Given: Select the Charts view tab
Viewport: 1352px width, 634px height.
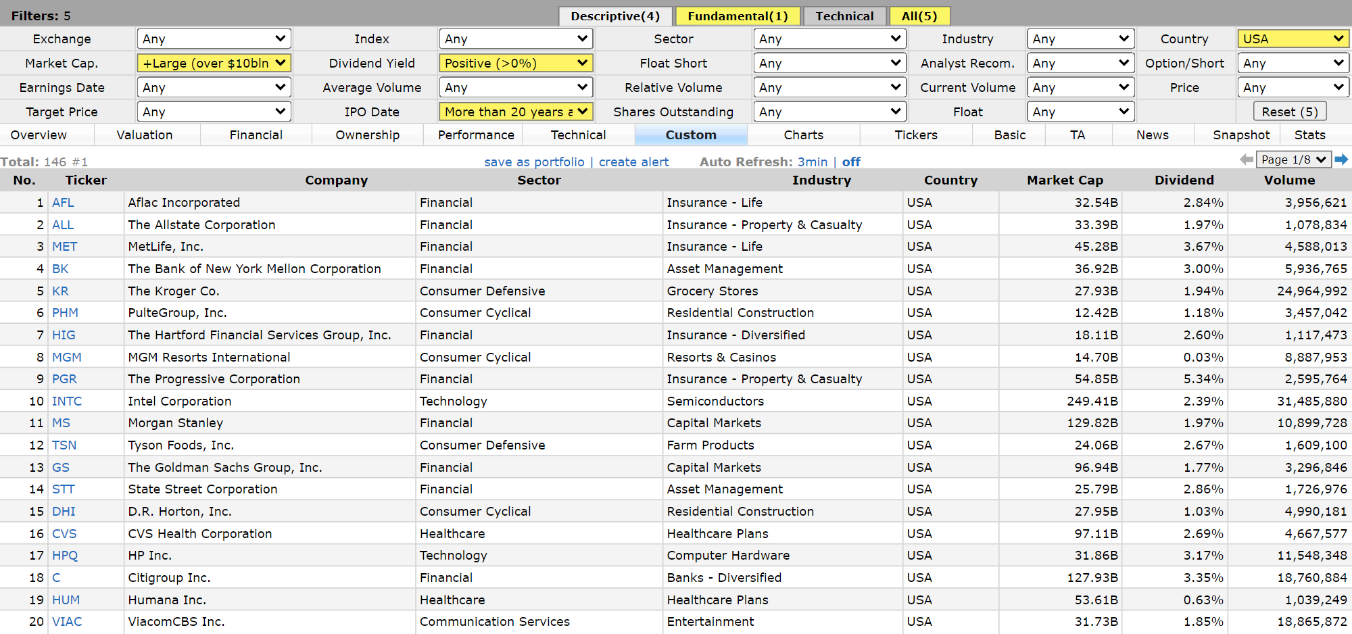Looking at the screenshot, I should 804,135.
